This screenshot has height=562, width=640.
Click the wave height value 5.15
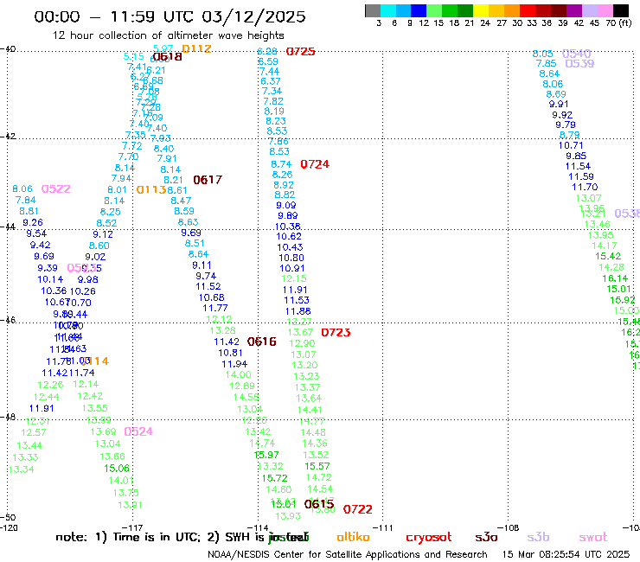coord(134,56)
